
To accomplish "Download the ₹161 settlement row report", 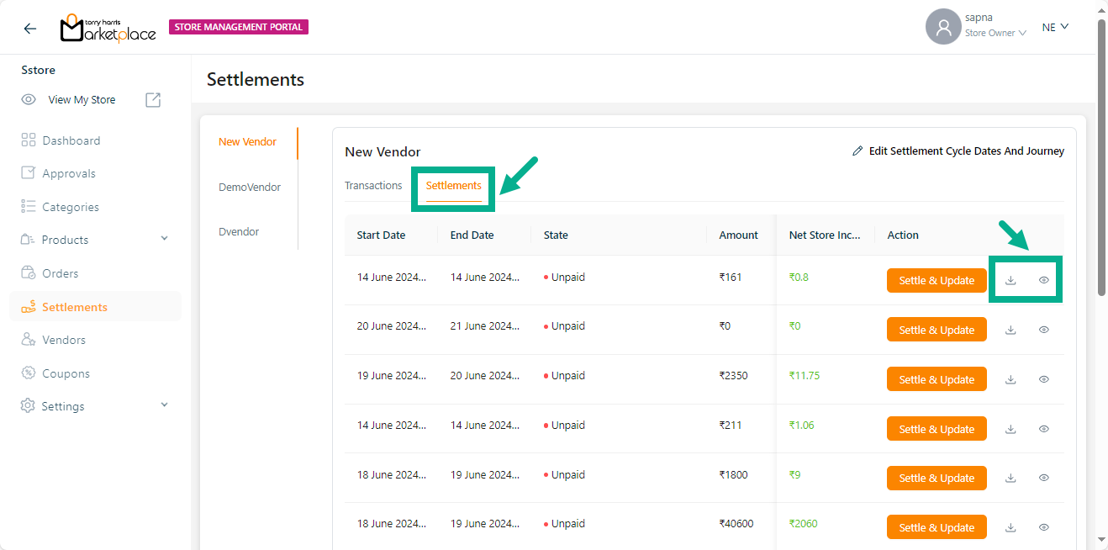I will tap(1010, 281).
